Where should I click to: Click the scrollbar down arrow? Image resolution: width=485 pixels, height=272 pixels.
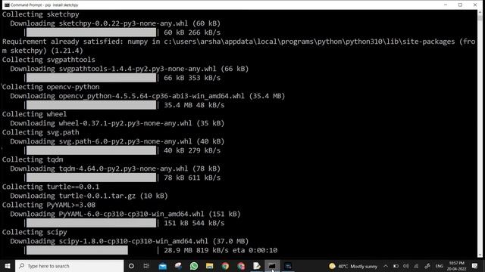pyautogui.click(x=480, y=255)
